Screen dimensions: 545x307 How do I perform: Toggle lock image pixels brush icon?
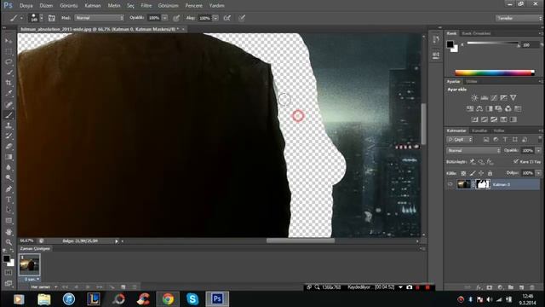(x=473, y=173)
